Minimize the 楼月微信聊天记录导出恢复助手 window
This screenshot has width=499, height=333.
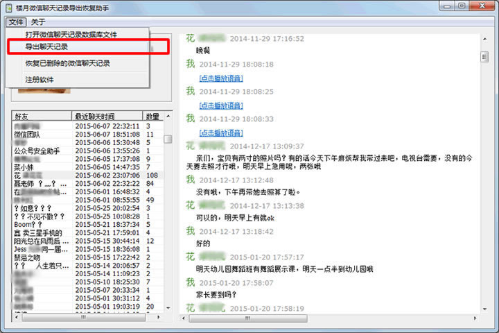click(x=447, y=6)
